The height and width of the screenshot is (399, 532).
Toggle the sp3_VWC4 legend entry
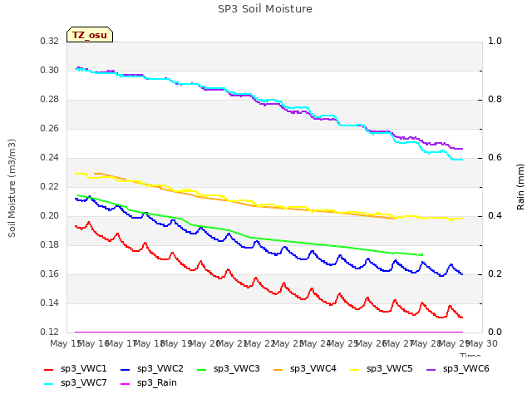coord(305,369)
